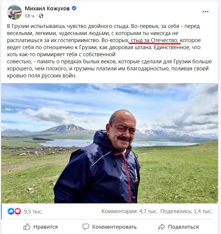This screenshot has height=234, width=221.
Task: Click the red heart reaction icon
Action: pyautogui.click(x=18, y=211)
